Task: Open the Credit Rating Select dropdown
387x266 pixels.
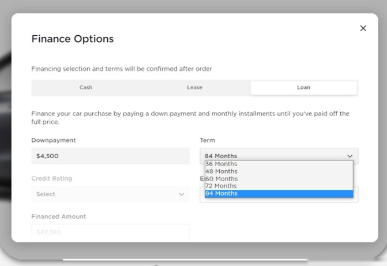Action: 110,194
